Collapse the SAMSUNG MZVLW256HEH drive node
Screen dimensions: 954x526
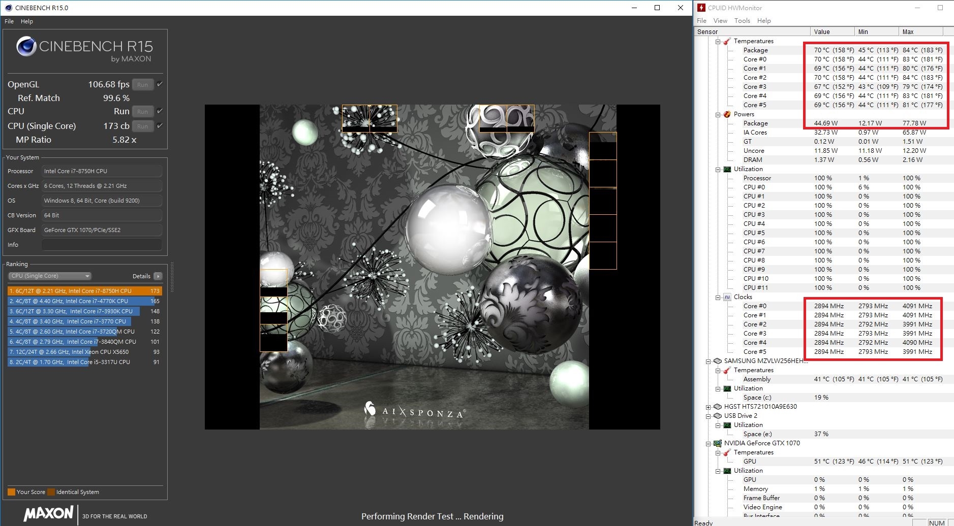(708, 361)
